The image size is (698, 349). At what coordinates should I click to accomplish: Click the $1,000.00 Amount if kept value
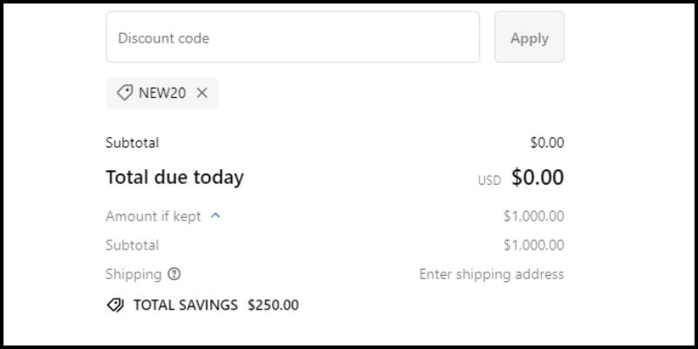pyautogui.click(x=533, y=216)
